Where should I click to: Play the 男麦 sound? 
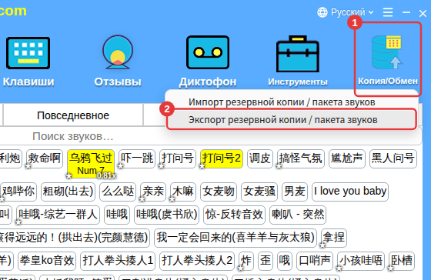click(x=295, y=192)
